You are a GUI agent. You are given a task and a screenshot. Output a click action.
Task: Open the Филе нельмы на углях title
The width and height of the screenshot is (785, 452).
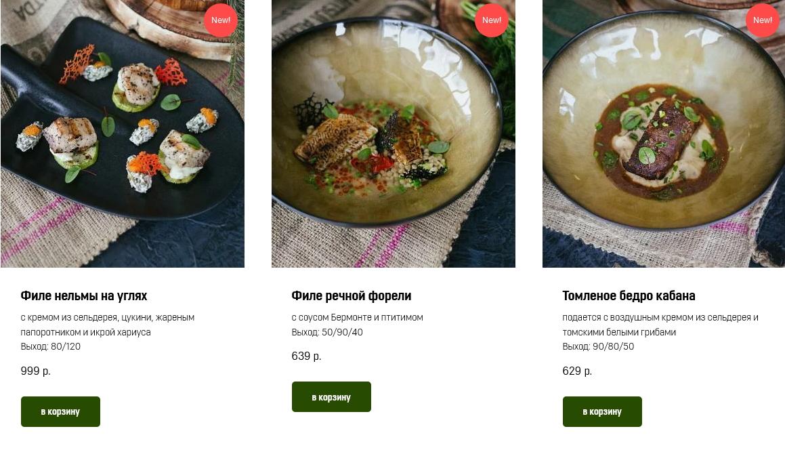point(84,296)
